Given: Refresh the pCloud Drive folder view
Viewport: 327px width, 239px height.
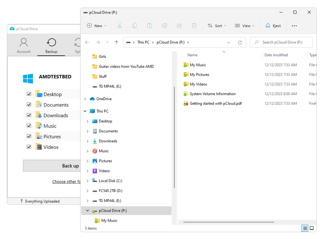Looking at the screenshot, I should point(240,43).
